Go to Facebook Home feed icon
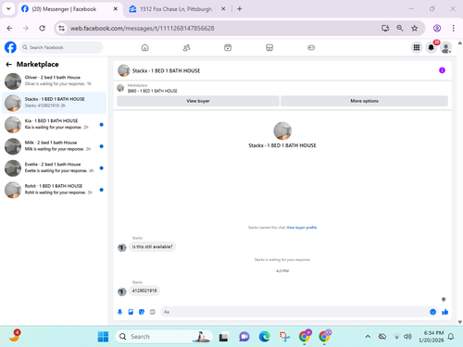Screen dimensions: 463x347 144,47
